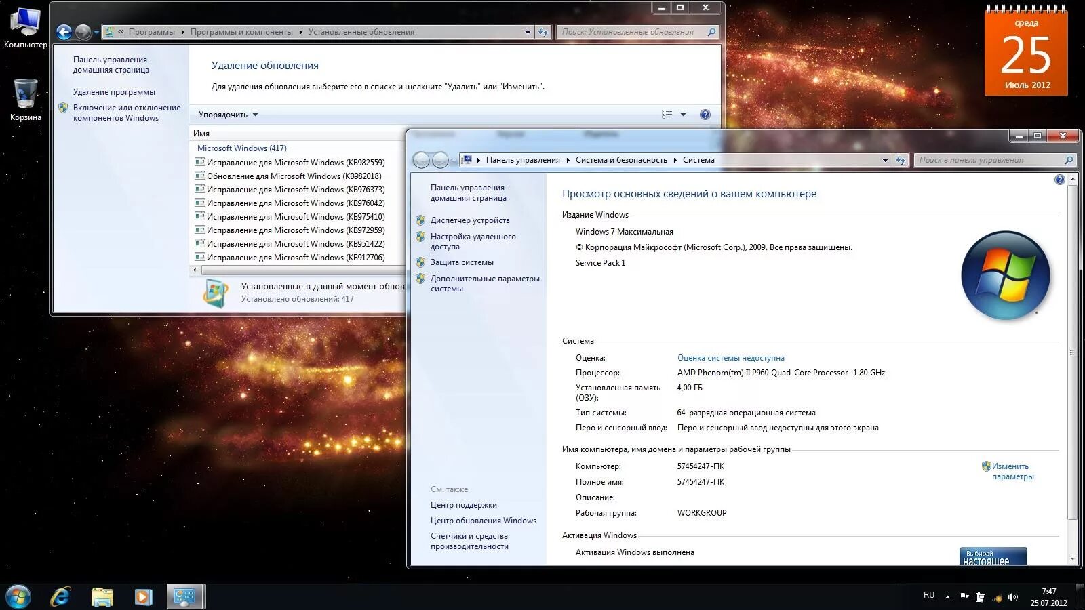Click the Система и безопасность breadcrumb

coord(621,160)
